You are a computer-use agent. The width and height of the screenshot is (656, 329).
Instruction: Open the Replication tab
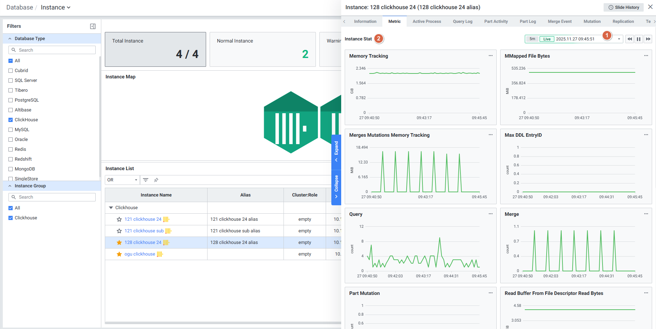coord(623,21)
